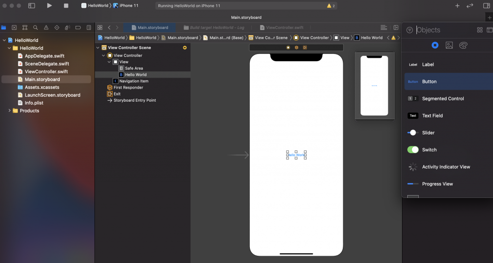The image size is (493, 263).
Task: Choose Slider object in library
Action: coord(448,133)
